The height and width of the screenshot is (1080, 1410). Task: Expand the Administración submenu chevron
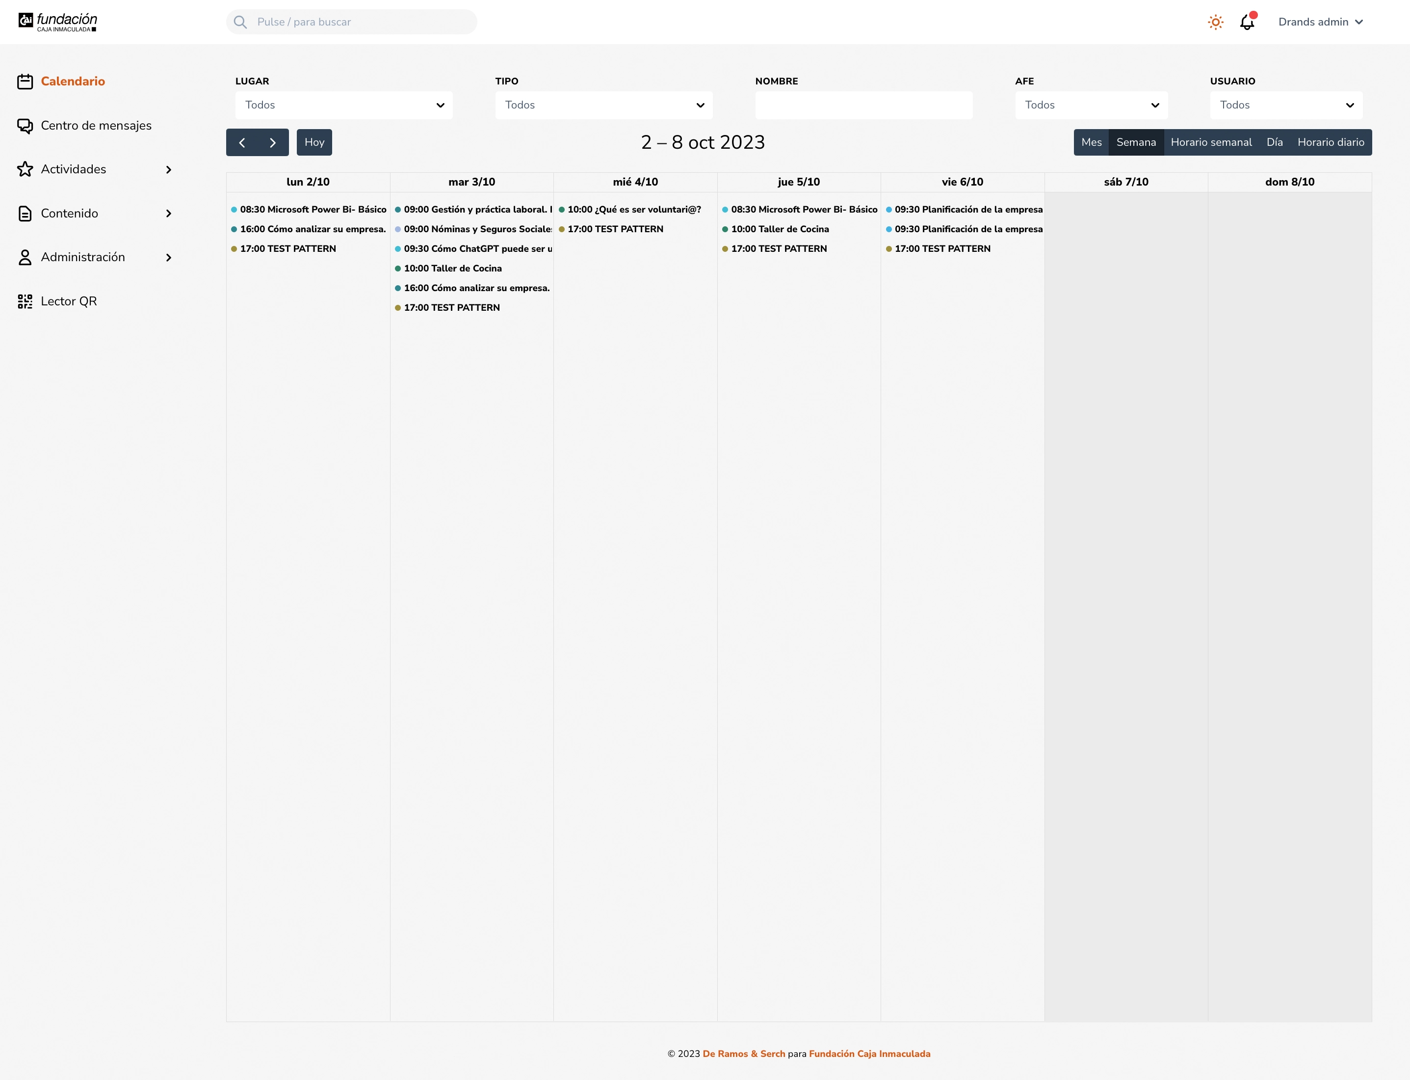169,258
